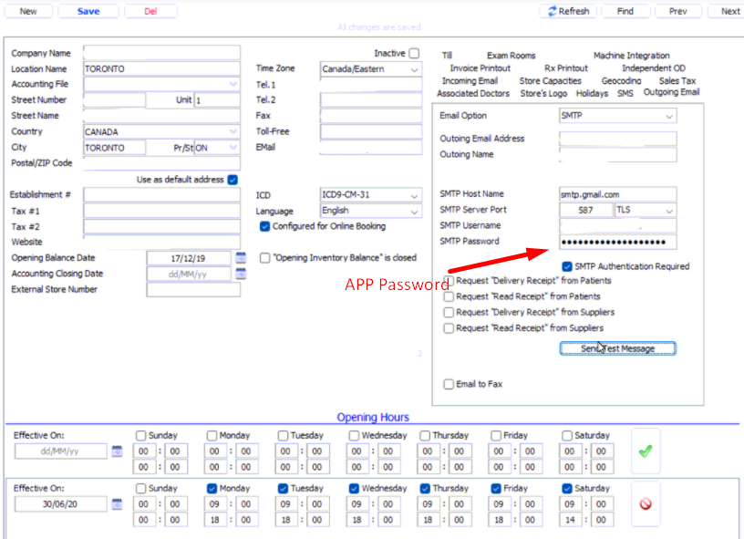Image resolution: width=744 pixels, height=539 pixels.
Task: Open calendar for the blank Effective On date
Action: pyautogui.click(x=117, y=451)
